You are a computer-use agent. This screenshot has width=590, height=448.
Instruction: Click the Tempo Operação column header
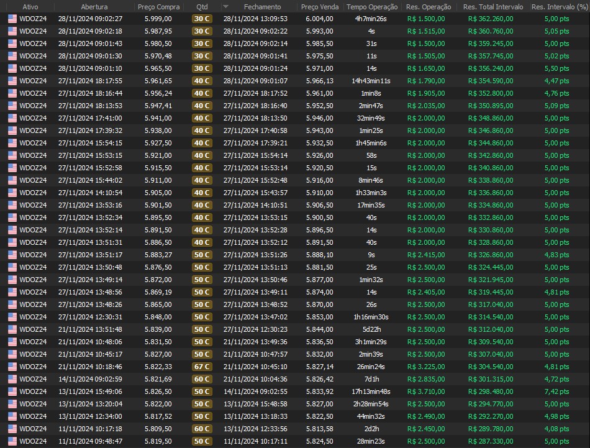tap(371, 7)
